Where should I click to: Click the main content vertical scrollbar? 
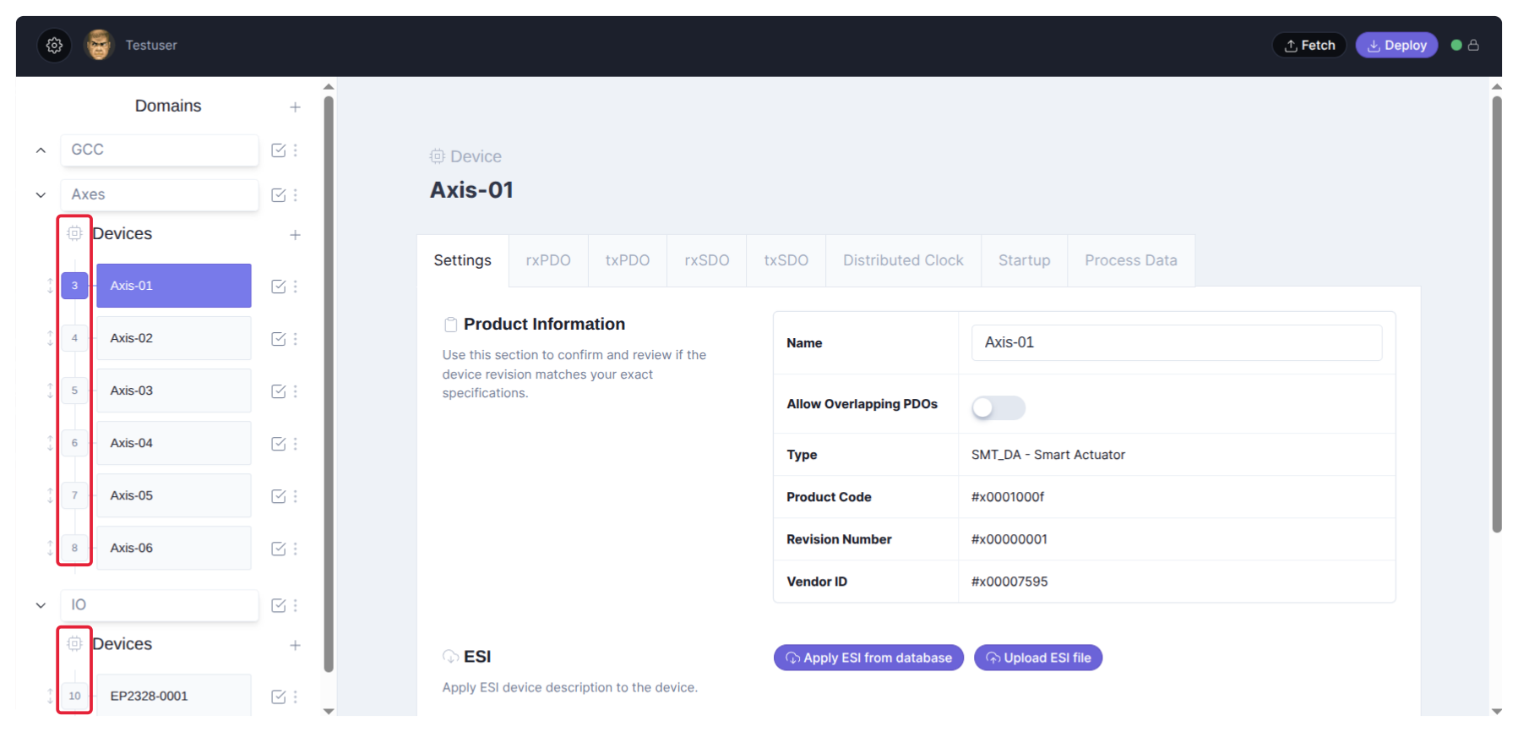pyautogui.click(x=1496, y=313)
